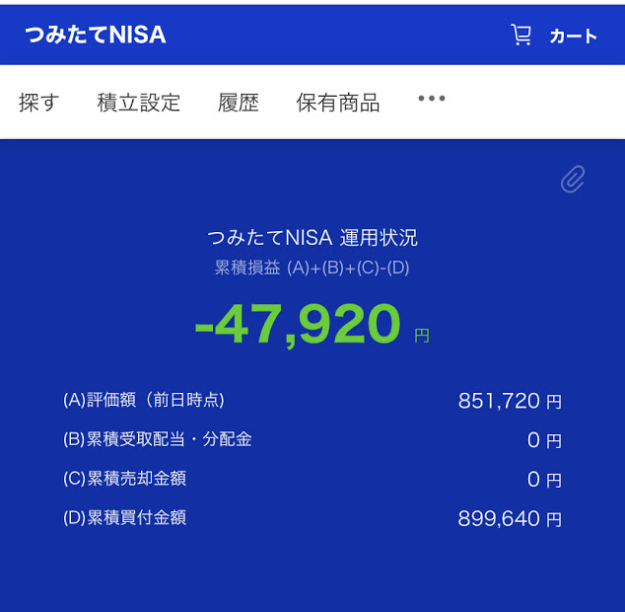Click the (C)累積売却金額 label
The width and height of the screenshot is (625, 612).
[124, 479]
